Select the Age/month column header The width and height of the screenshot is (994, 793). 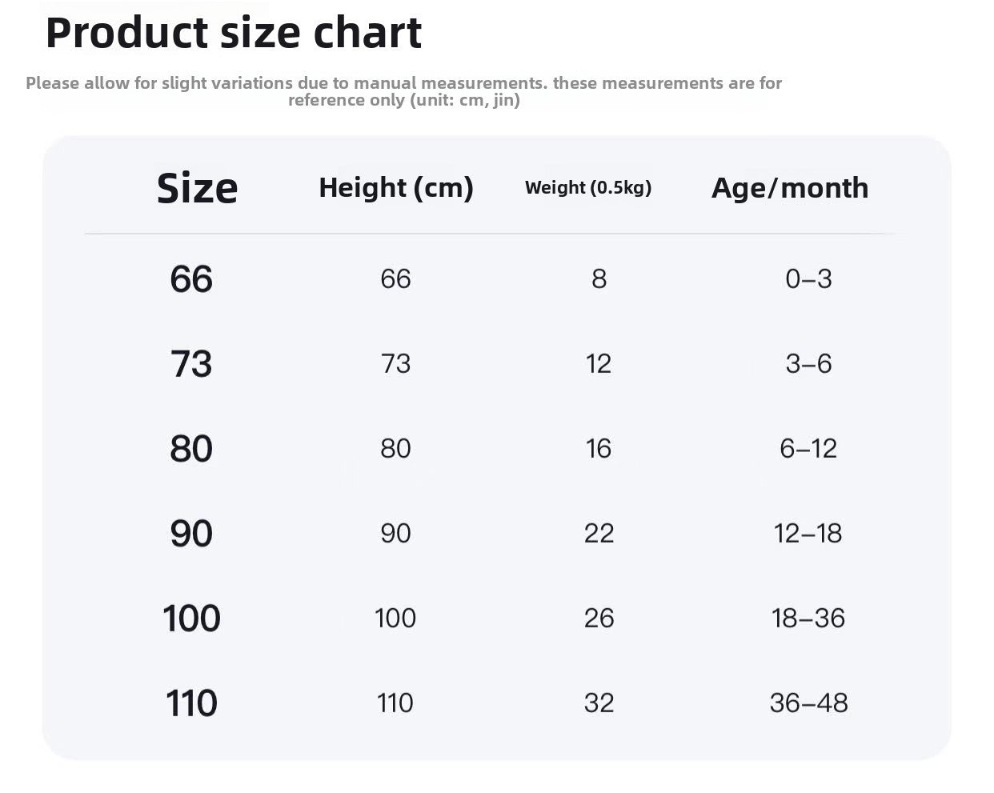[789, 187]
